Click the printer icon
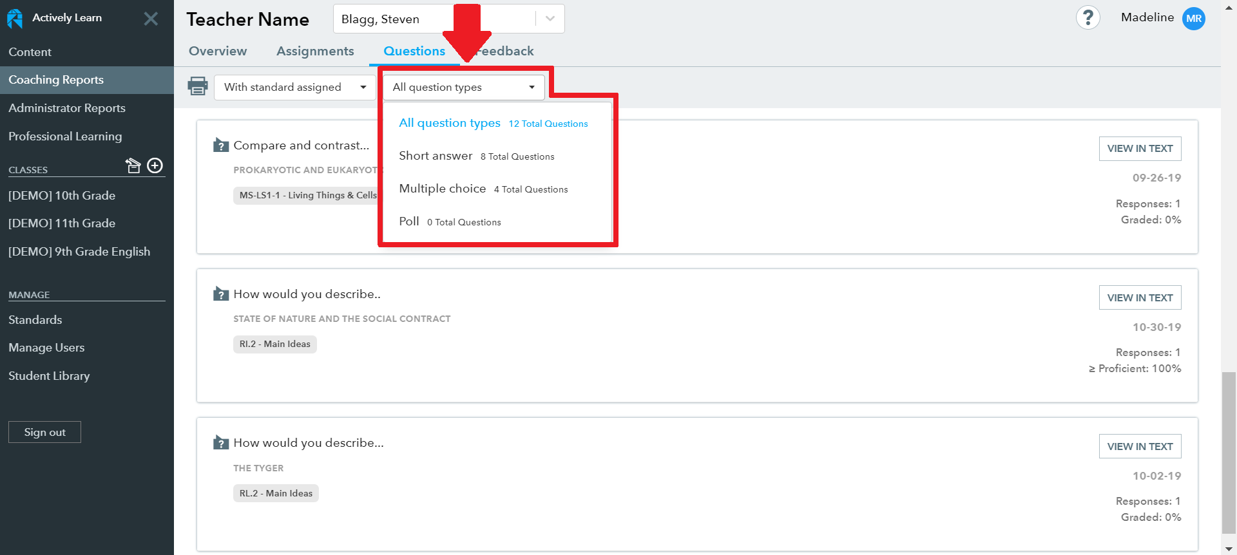1237x555 pixels. click(197, 86)
